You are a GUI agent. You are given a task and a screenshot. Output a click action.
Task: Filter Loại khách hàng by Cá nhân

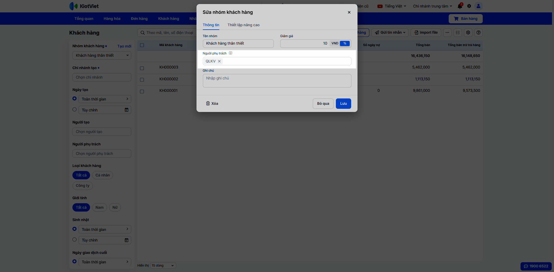tap(102, 175)
